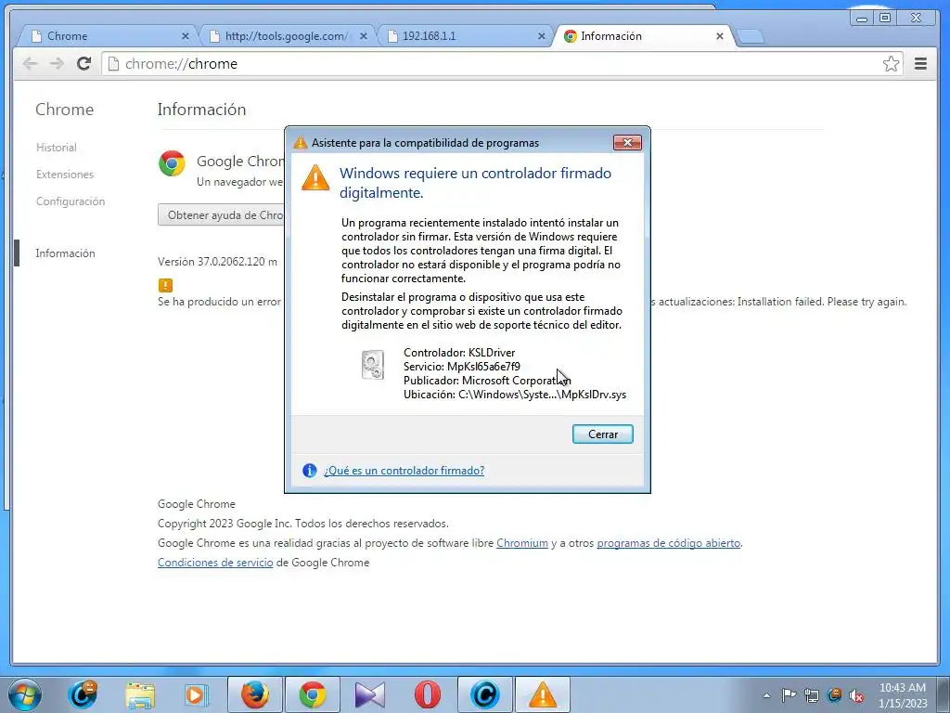This screenshot has height=713, width=950.
Task: Click Chrome icon in the taskbar
Action: (x=313, y=694)
